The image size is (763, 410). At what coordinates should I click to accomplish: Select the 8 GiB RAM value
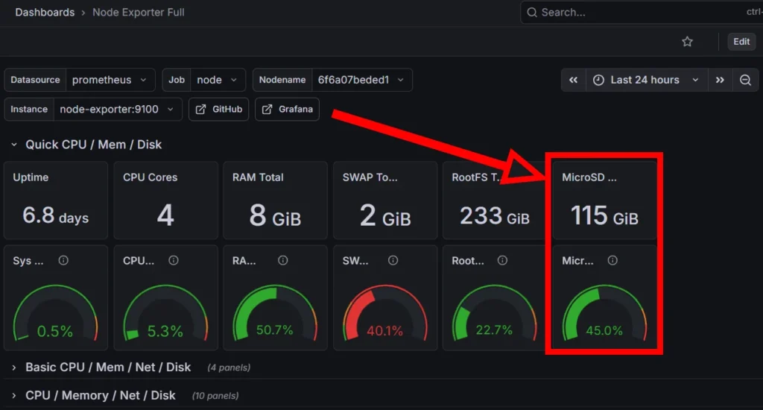pos(276,215)
